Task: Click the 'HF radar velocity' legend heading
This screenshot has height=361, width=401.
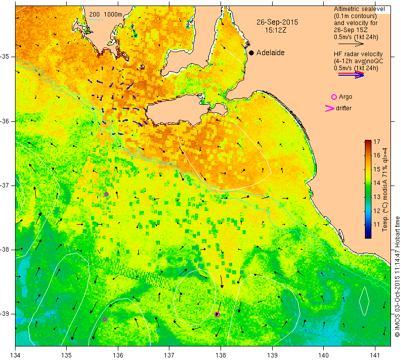Action: (x=358, y=54)
